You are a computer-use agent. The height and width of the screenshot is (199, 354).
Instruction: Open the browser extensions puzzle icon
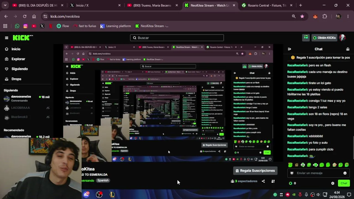click(x=325, y=16)
